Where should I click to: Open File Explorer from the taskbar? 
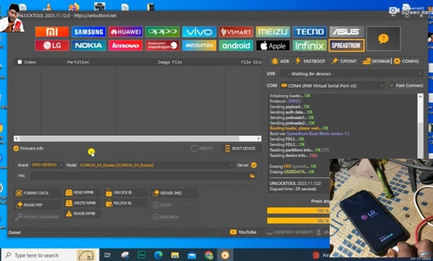(175, 255)
